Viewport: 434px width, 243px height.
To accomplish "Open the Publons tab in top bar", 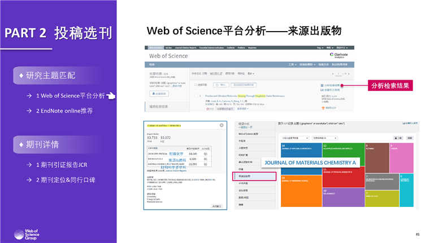I will tap(241, 48).
